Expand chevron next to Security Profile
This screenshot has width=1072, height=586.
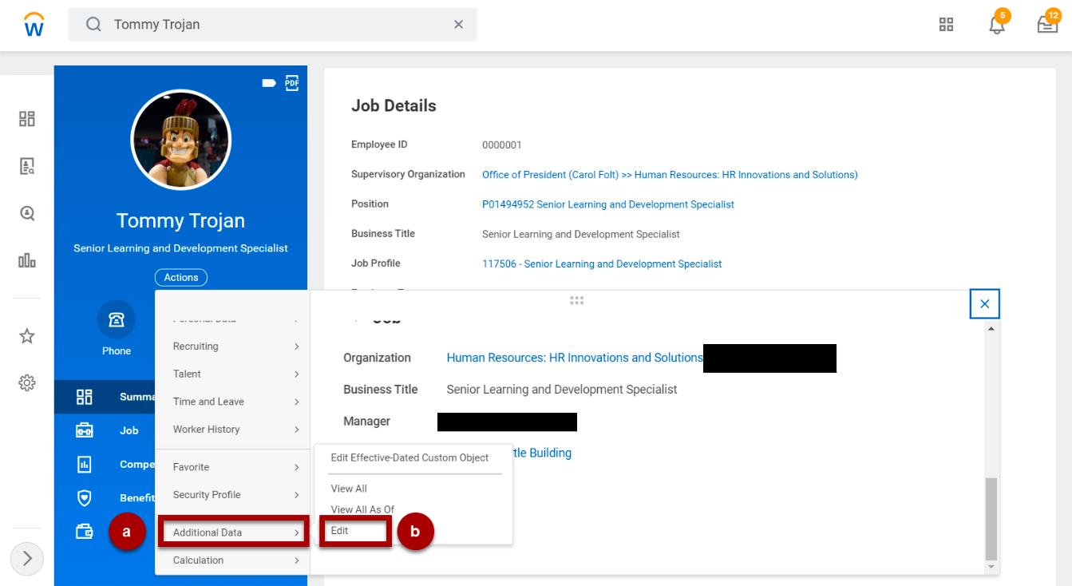(x=296, y=494)
